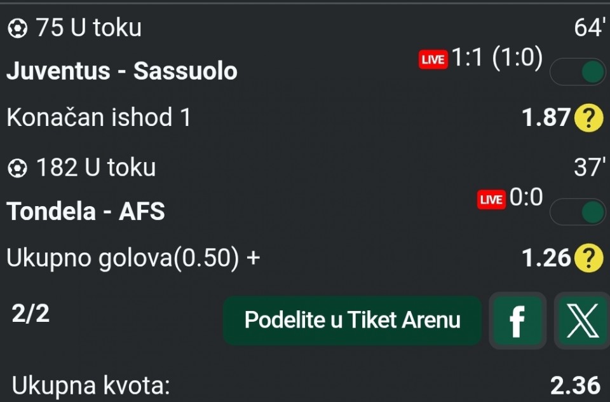Image resolution: width=610 pixels, height=402 pixels.
Task: Select Ukupno golova(0.50) + bet row
Action: click(x=133, y=258)
